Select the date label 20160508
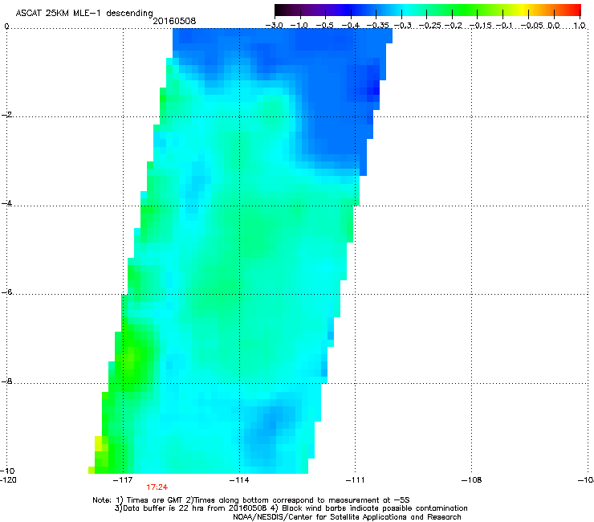This screenshot has width=594, height=522. pos(174,21)
